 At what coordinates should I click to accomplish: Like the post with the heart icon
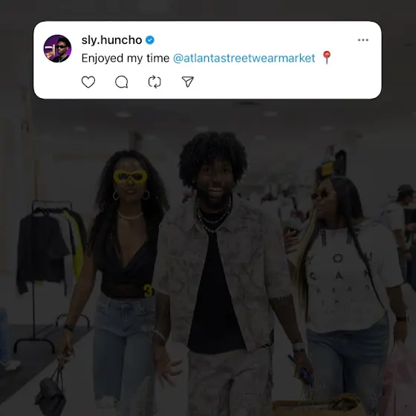pyautogui.click(x=88, y=82)
